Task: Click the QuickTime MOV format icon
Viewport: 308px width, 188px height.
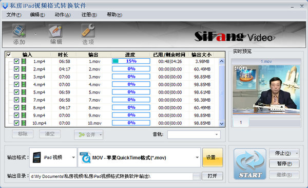Action: (x=85, y=157)
